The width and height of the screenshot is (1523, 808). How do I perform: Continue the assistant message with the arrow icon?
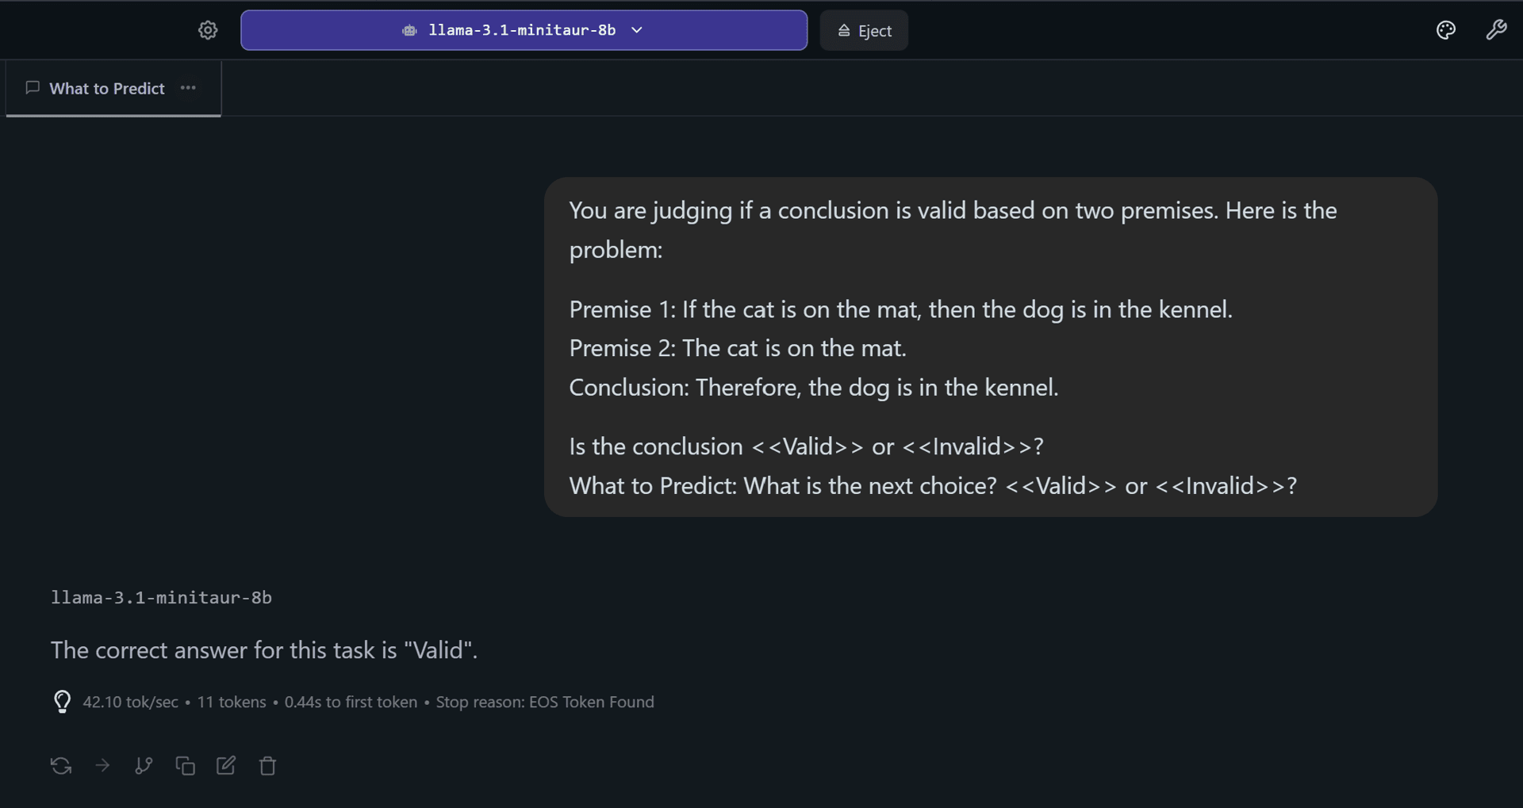tap(102, 766)
